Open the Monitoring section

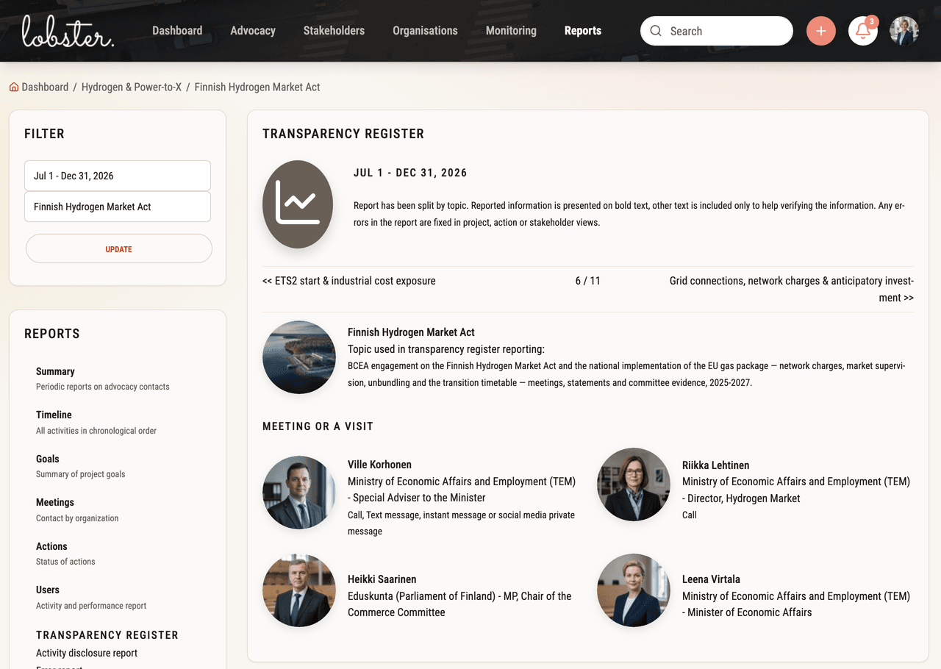tap(511, 31)
